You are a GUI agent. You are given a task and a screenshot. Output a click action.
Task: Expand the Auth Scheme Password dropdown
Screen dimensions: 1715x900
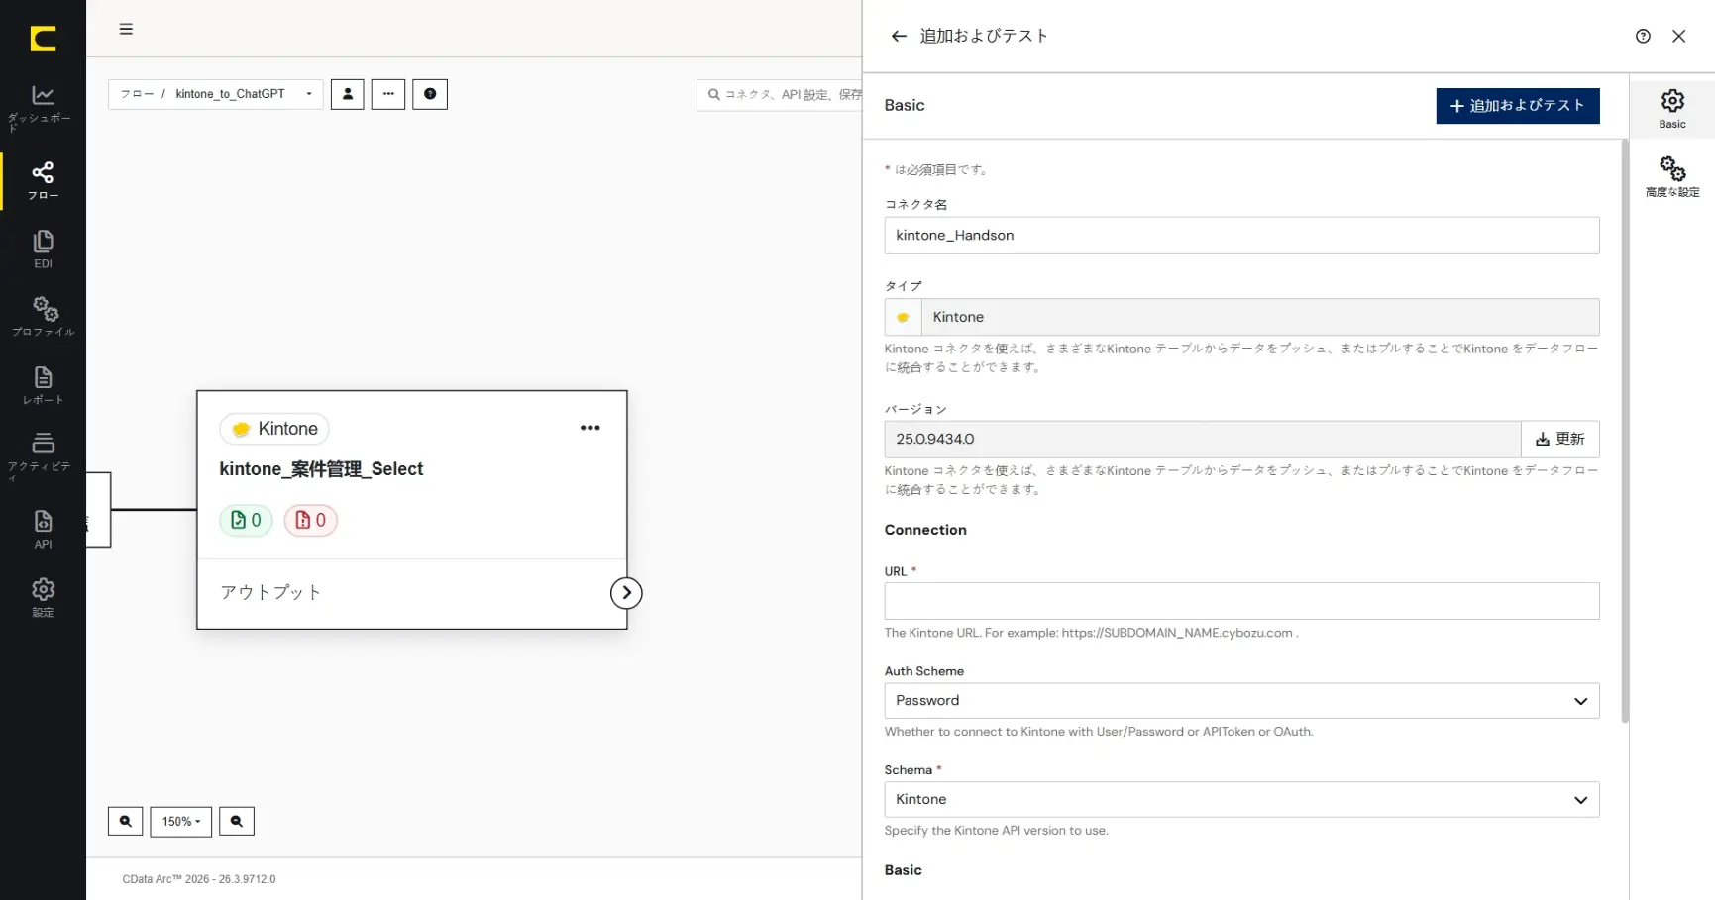(1241, 701)
